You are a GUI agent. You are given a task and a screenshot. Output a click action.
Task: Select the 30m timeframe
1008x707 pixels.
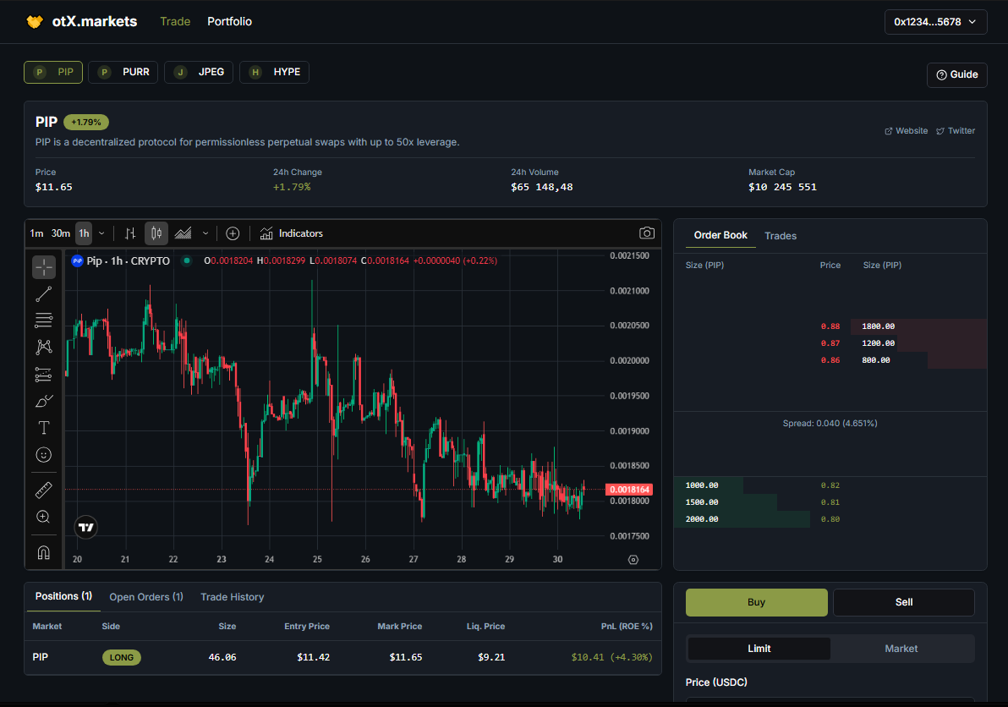point(60,233)
